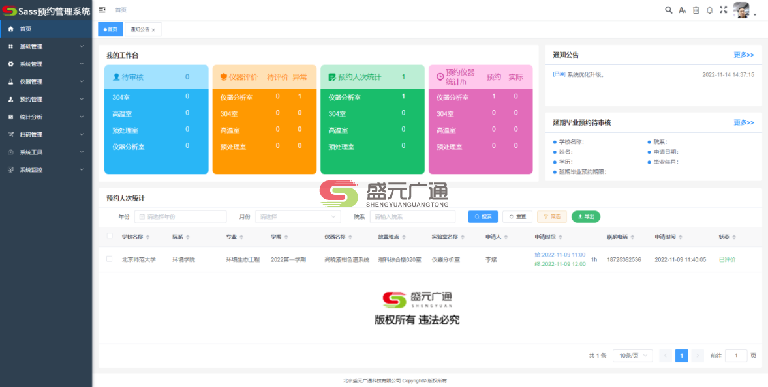Open the 10条/页 page size dropdown
This screenshot has height=387, width=768.
click(x=632, y=355)
